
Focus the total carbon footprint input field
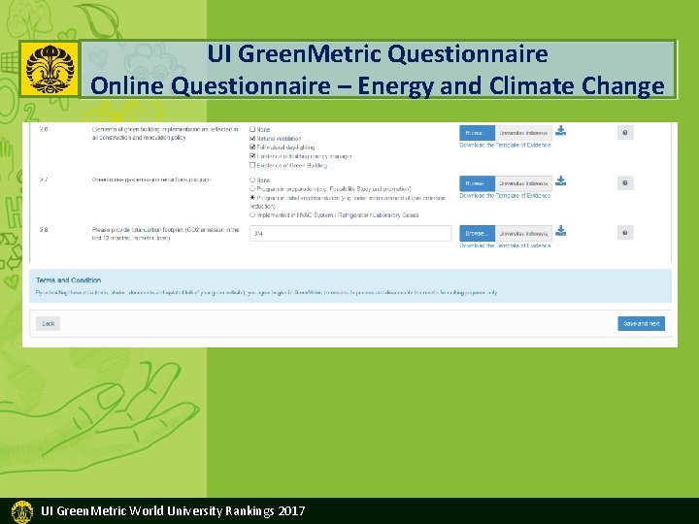(x=350, y=233)
